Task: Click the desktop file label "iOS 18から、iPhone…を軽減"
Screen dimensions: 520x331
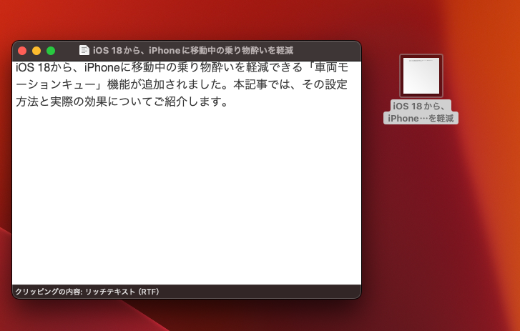Action: click(x=421, y=112)
